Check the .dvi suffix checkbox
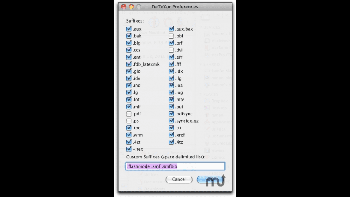Viewport: 350px width, 197px height. pos(171,50)
